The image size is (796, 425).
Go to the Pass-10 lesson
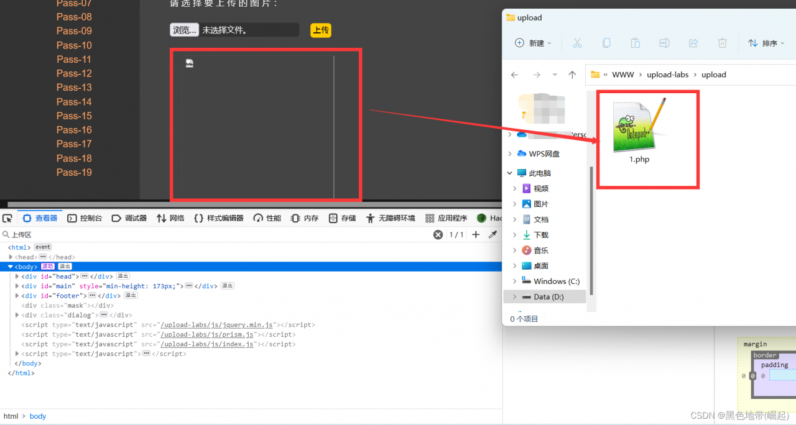tap(74, 45)
